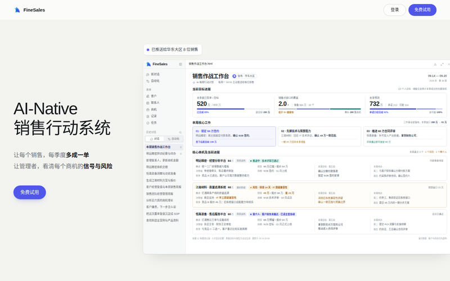Click the coverage bar under 2.0
This screenshot has width=450, height=281.
319,109
